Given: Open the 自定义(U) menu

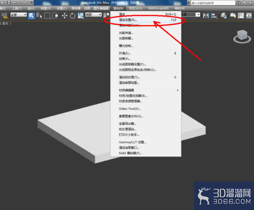Looking at the screenshot, I should [136, 8].
